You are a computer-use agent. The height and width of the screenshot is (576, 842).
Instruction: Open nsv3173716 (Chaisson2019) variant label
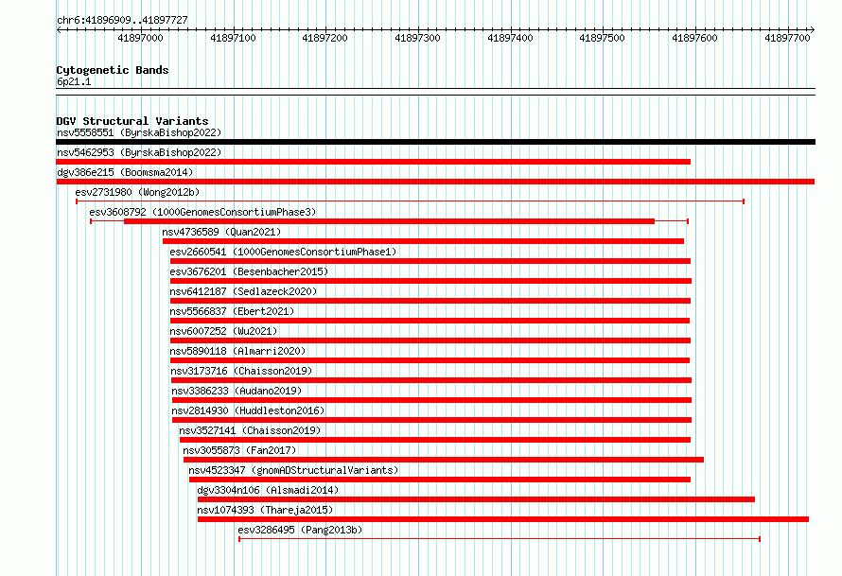click(x=241, y=371)
